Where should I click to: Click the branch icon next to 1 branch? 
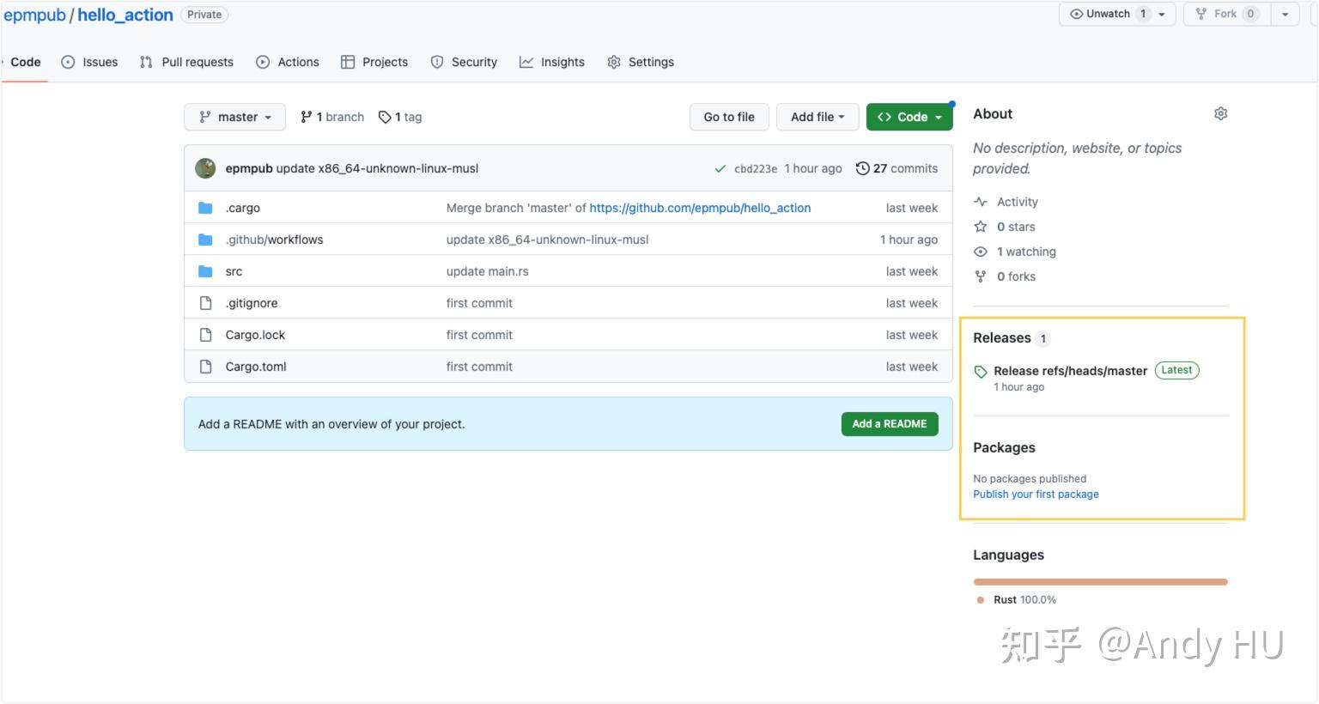[307, 116]
